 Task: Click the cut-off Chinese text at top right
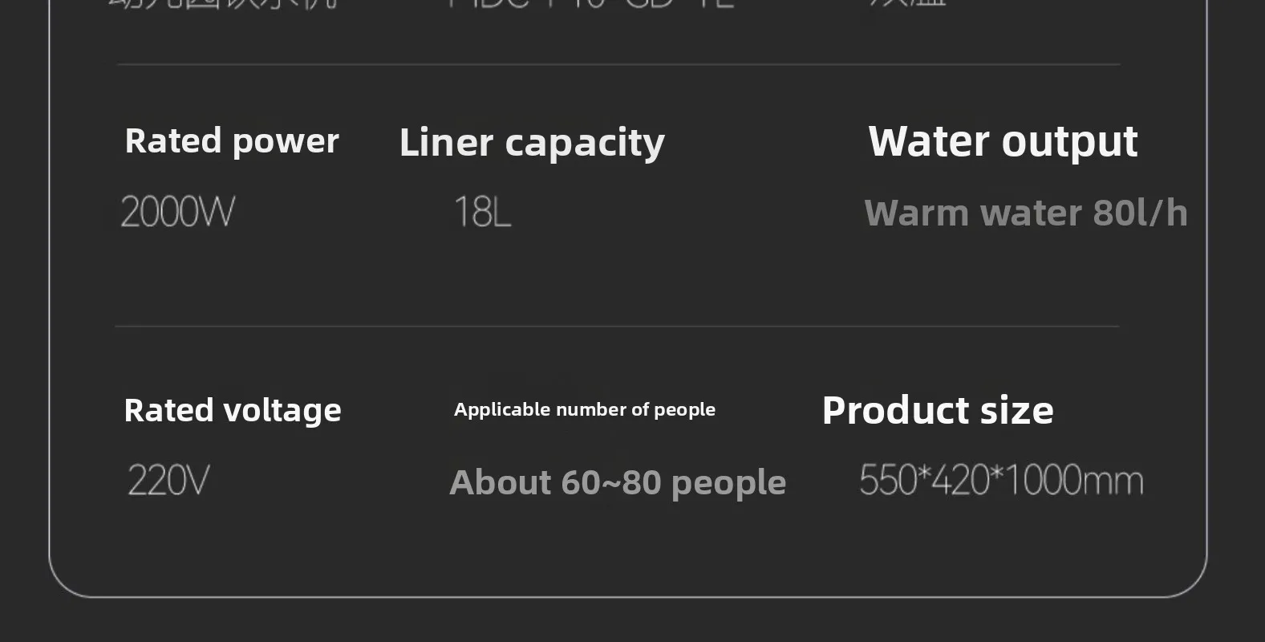906,2
